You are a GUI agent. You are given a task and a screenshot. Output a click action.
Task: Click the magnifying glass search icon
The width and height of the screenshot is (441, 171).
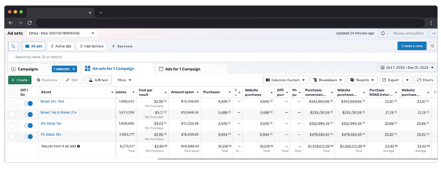coord(13,46)
